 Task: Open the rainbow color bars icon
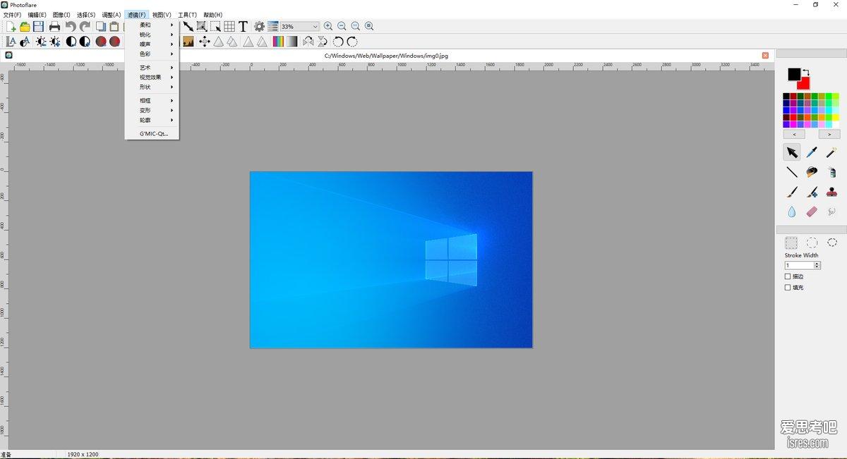(x=278, y=42)
